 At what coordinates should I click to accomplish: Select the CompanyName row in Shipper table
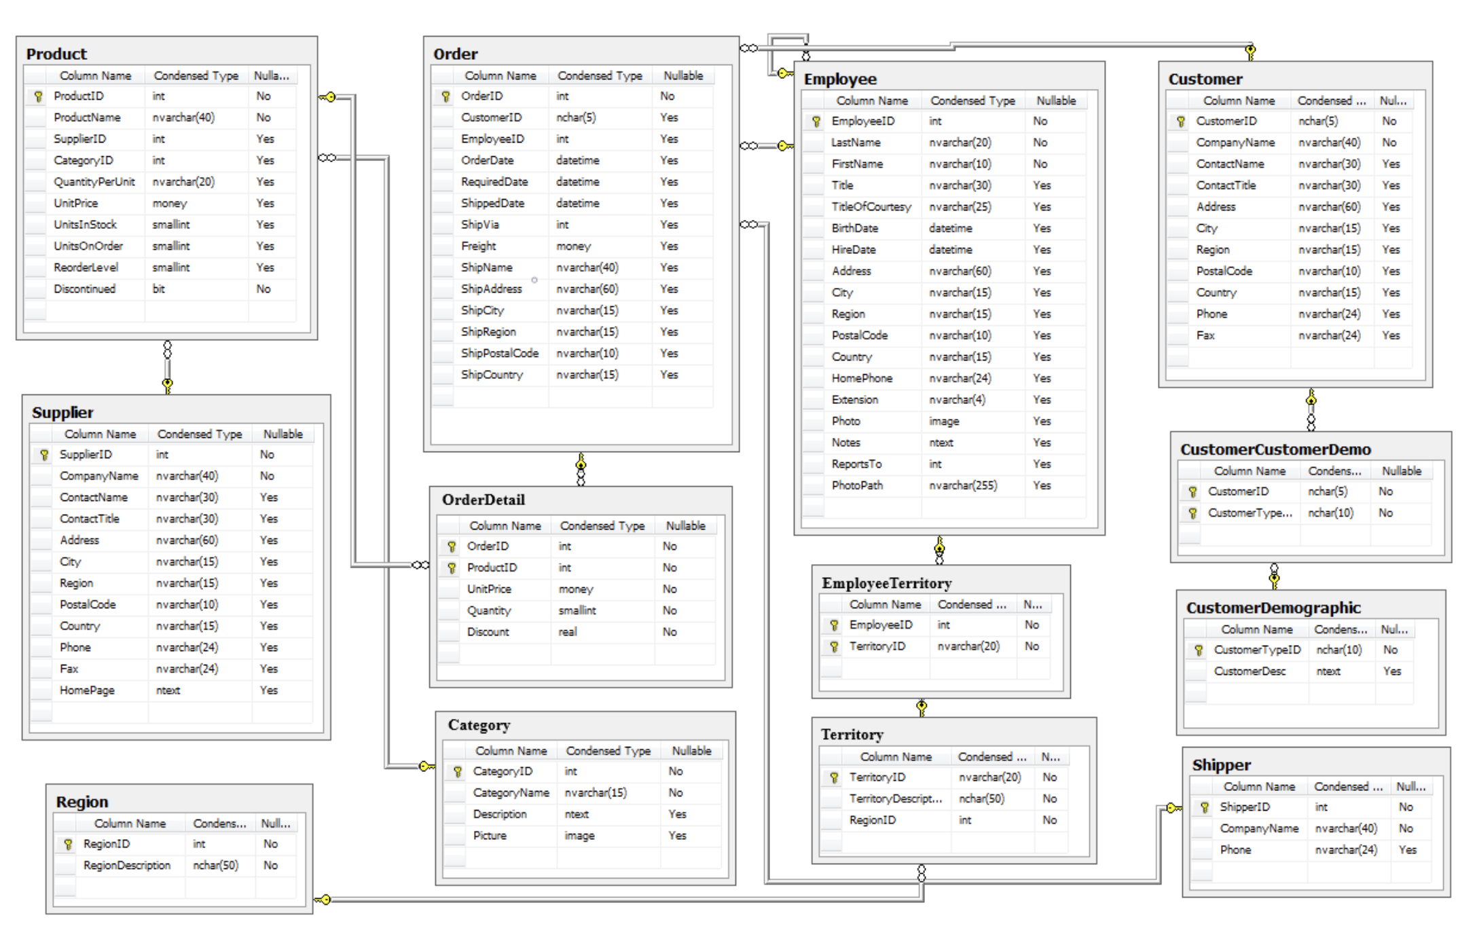pyautogui.click(x=1311, y=829)
